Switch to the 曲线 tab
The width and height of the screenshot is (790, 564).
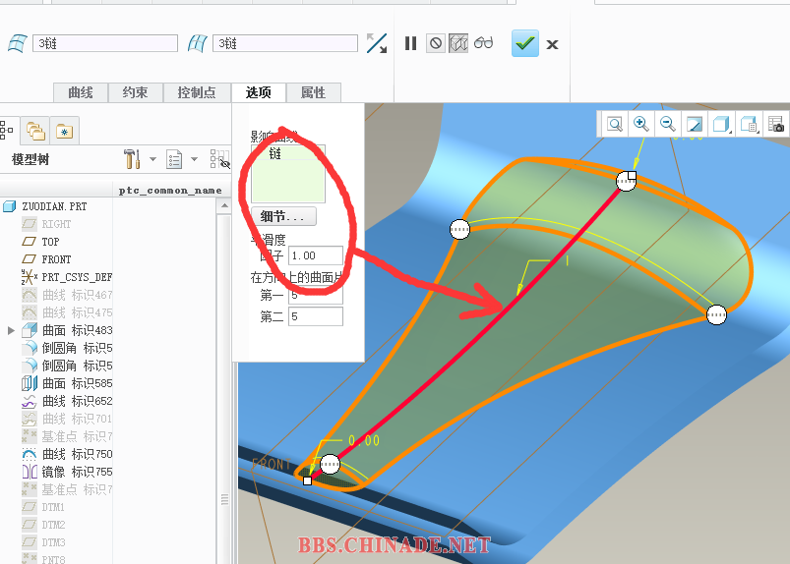(80, 92)
